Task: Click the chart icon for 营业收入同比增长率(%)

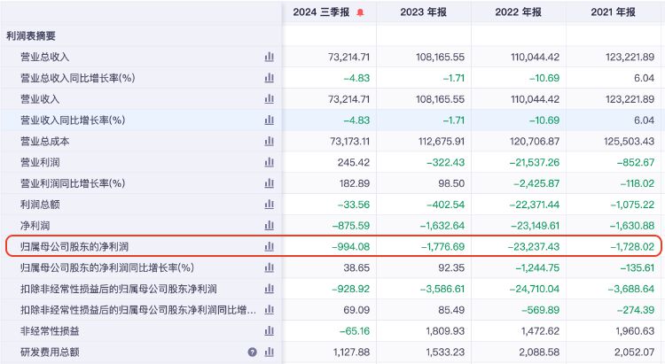Action: 269,120
